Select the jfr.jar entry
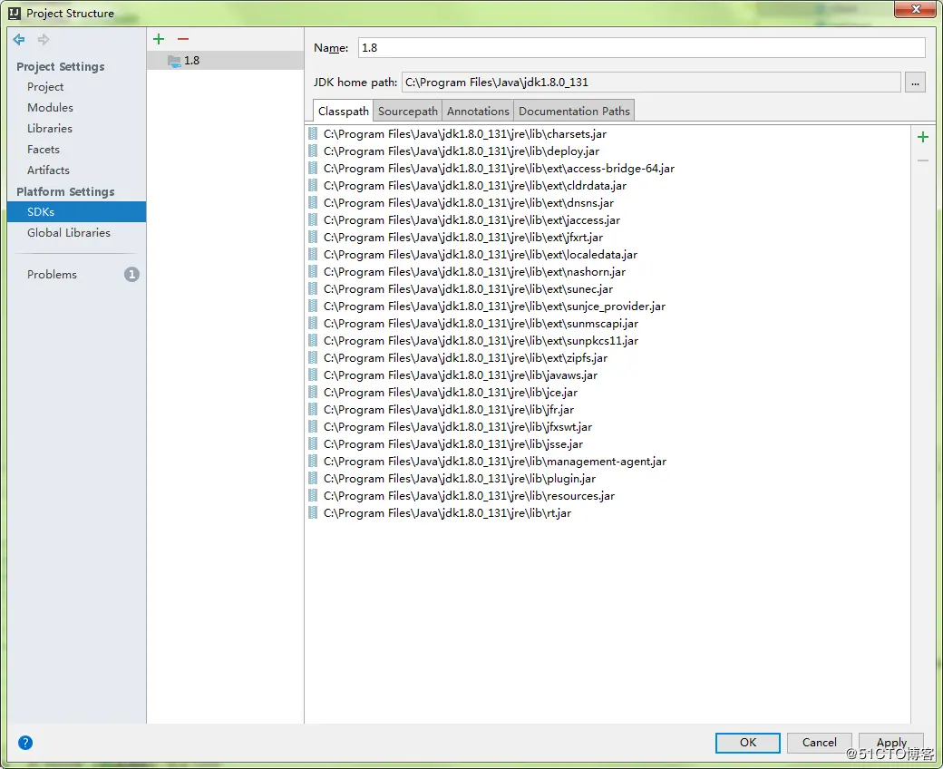 [x=608, y=410]
